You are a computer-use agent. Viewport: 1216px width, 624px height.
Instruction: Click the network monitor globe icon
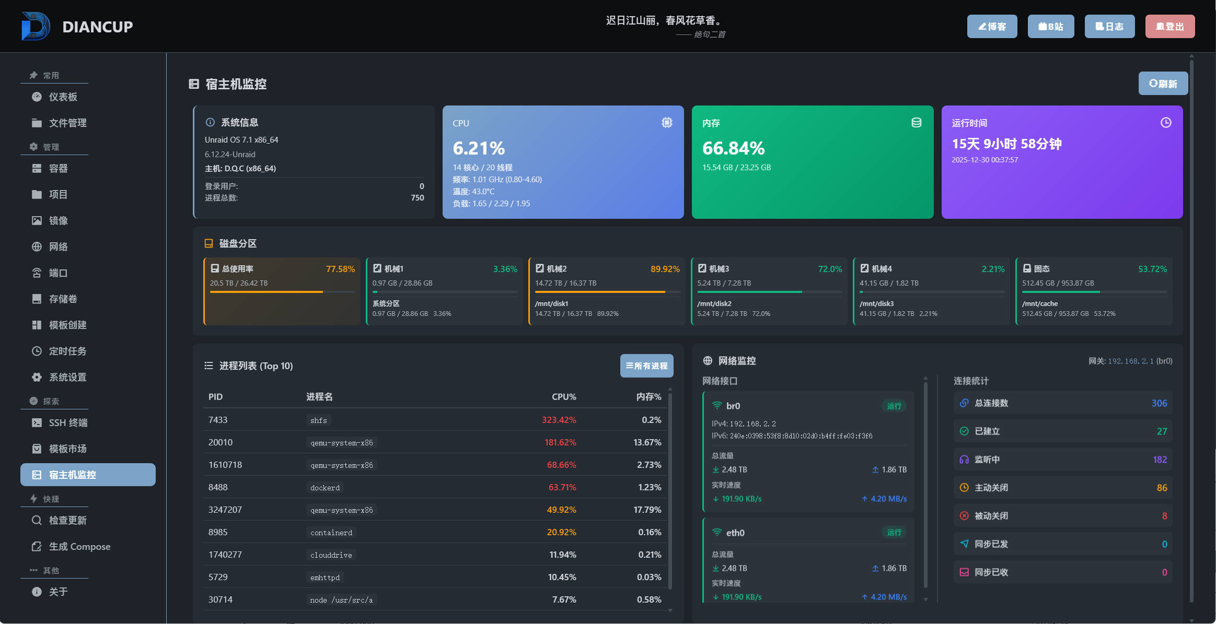pyautogui.click(x=708, y=360)
